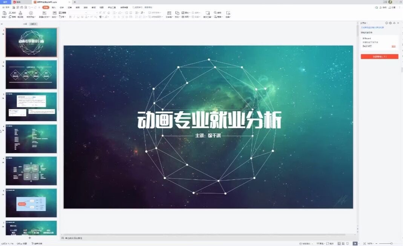Click the red replace-all fonts button

pyautogui.click(x=379, y=56)
